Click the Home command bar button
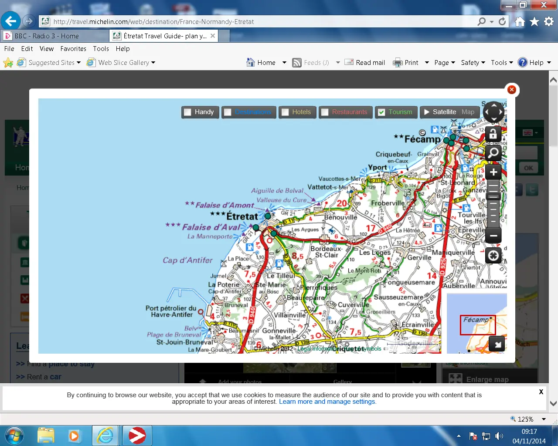Image resolution: width=558 pixels, height=446 pixels. point(261,63)
